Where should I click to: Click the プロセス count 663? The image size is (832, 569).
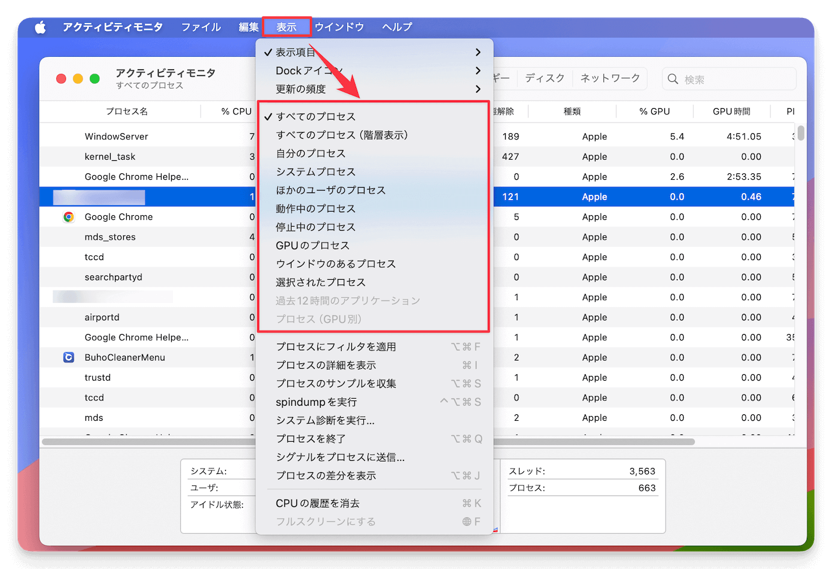coord(647,488)
